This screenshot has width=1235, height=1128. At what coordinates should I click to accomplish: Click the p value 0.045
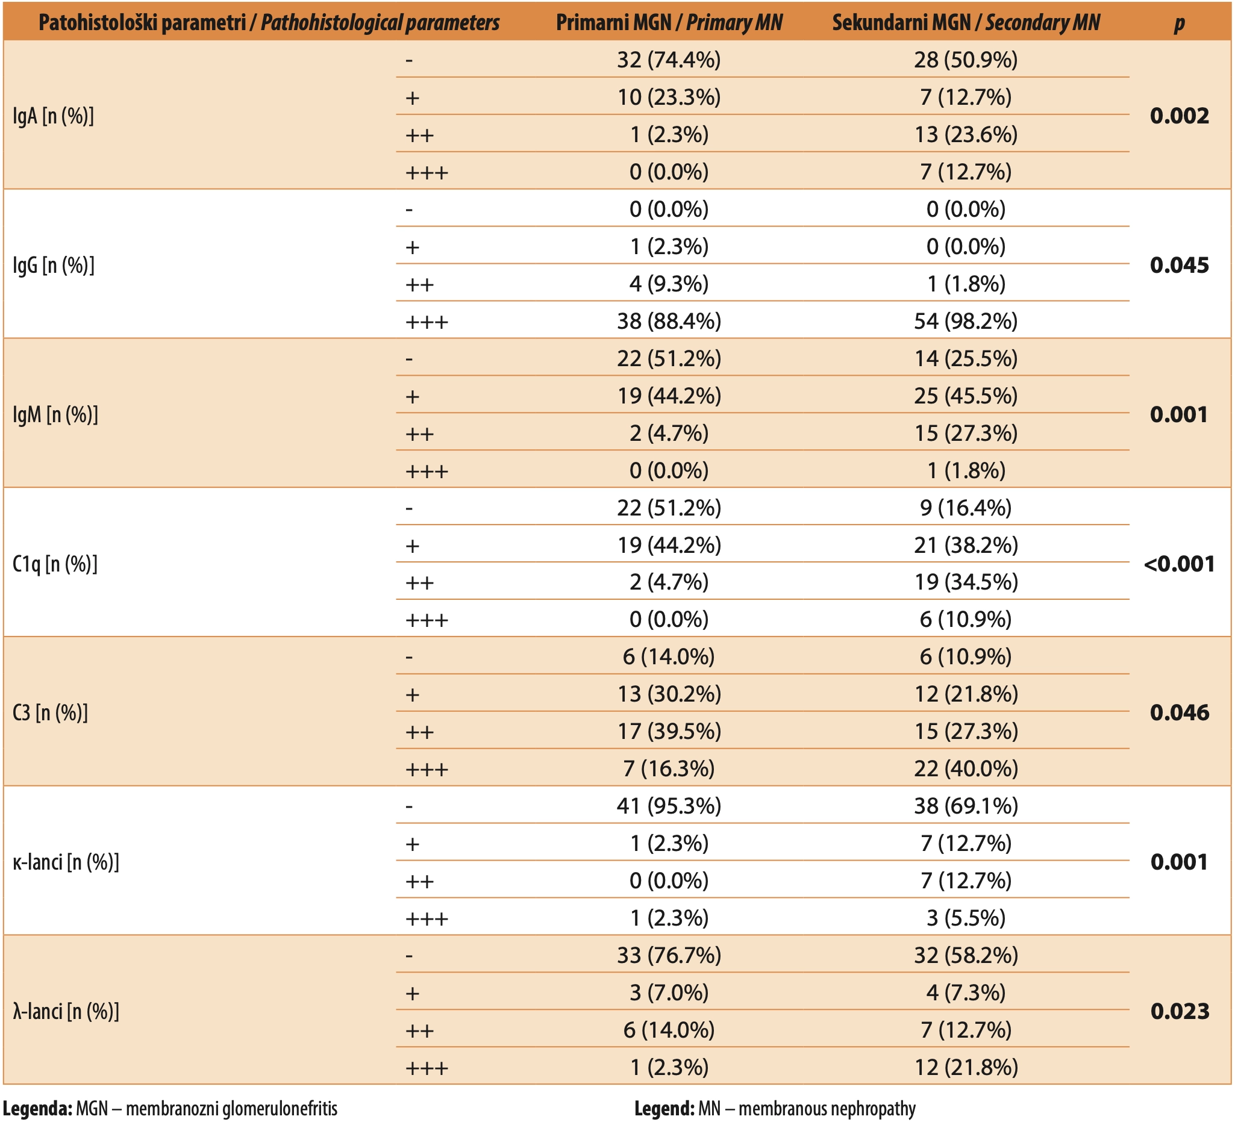1179,265
